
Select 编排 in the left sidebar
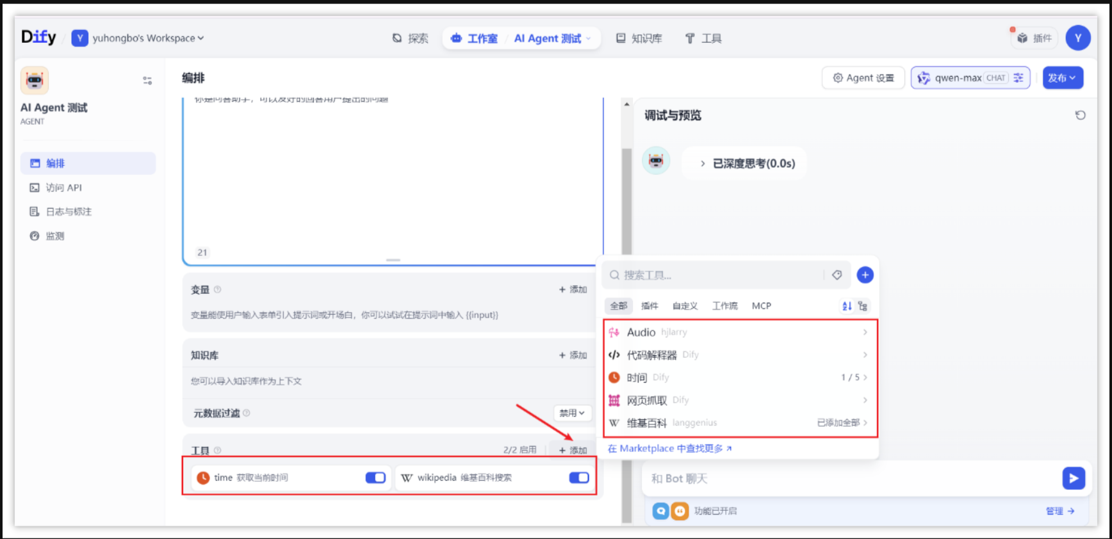88,163
